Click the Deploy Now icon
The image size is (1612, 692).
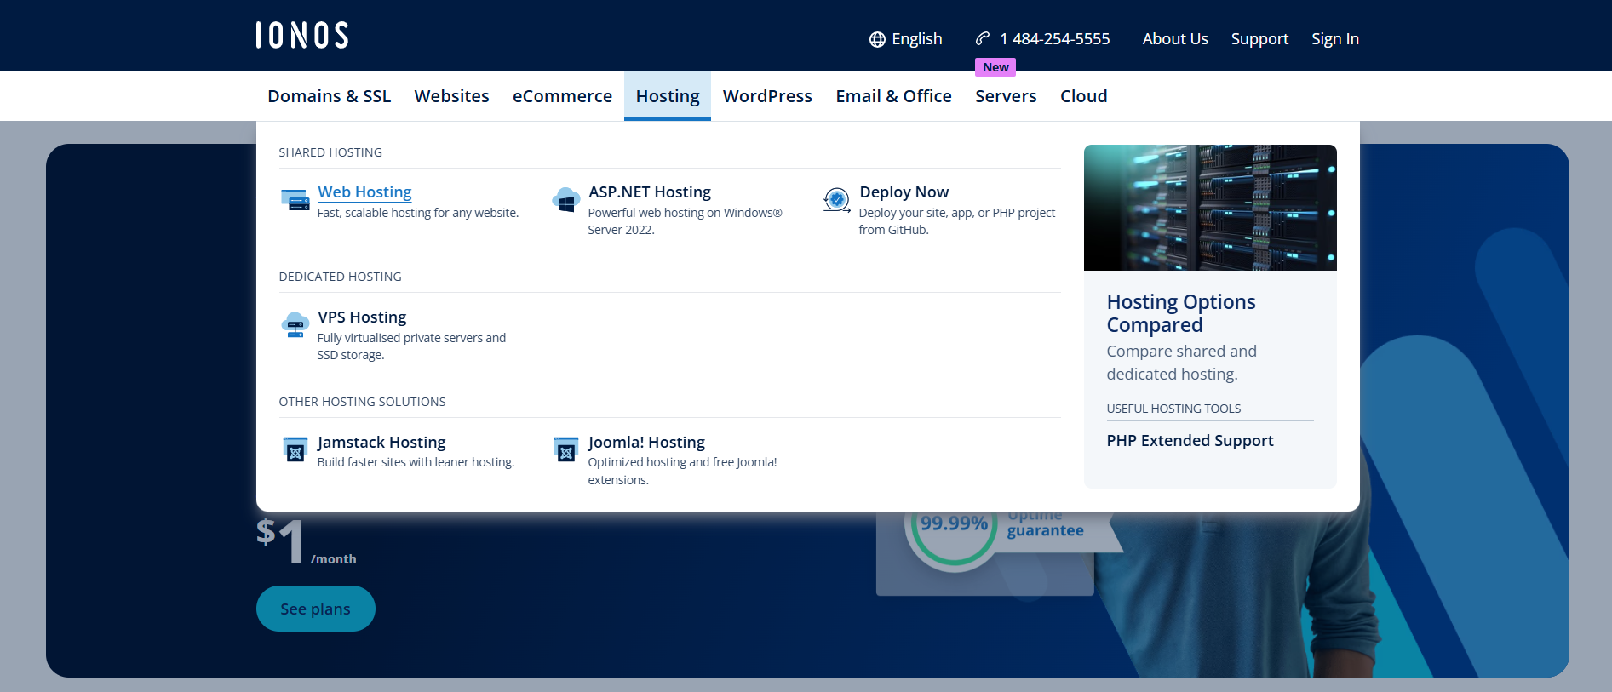tap(837, 200)
